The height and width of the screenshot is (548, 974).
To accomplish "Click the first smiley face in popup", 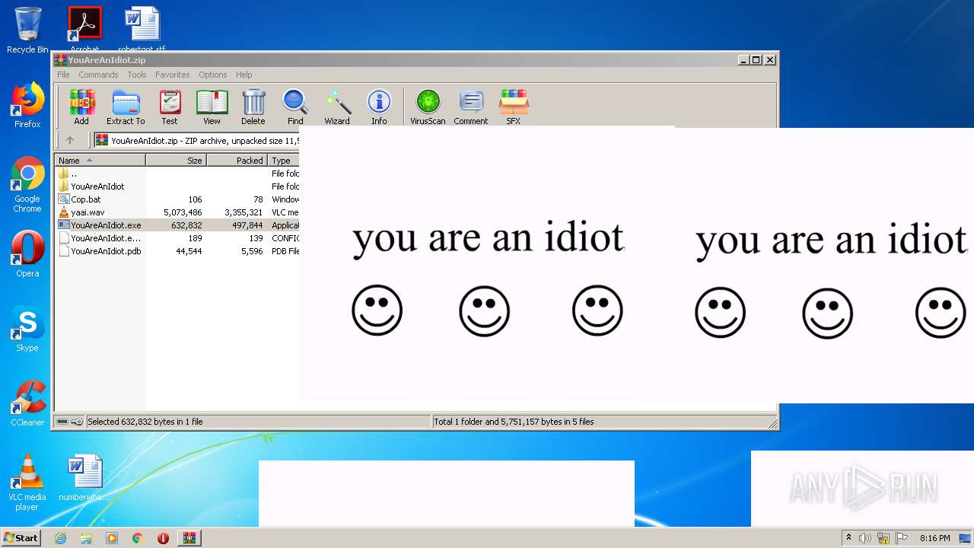I will click(377, 311).
